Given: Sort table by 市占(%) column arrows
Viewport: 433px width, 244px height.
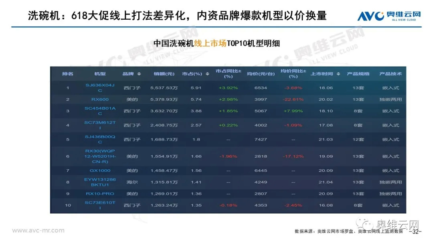Looking at the screenshot, I should coord(207,74).
